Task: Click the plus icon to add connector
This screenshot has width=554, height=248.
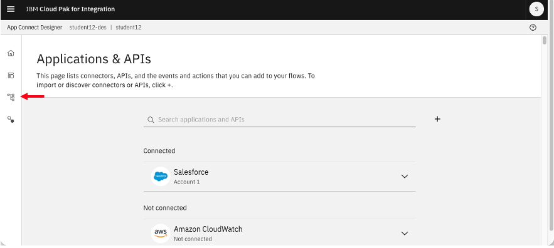Action: (437, 119)
